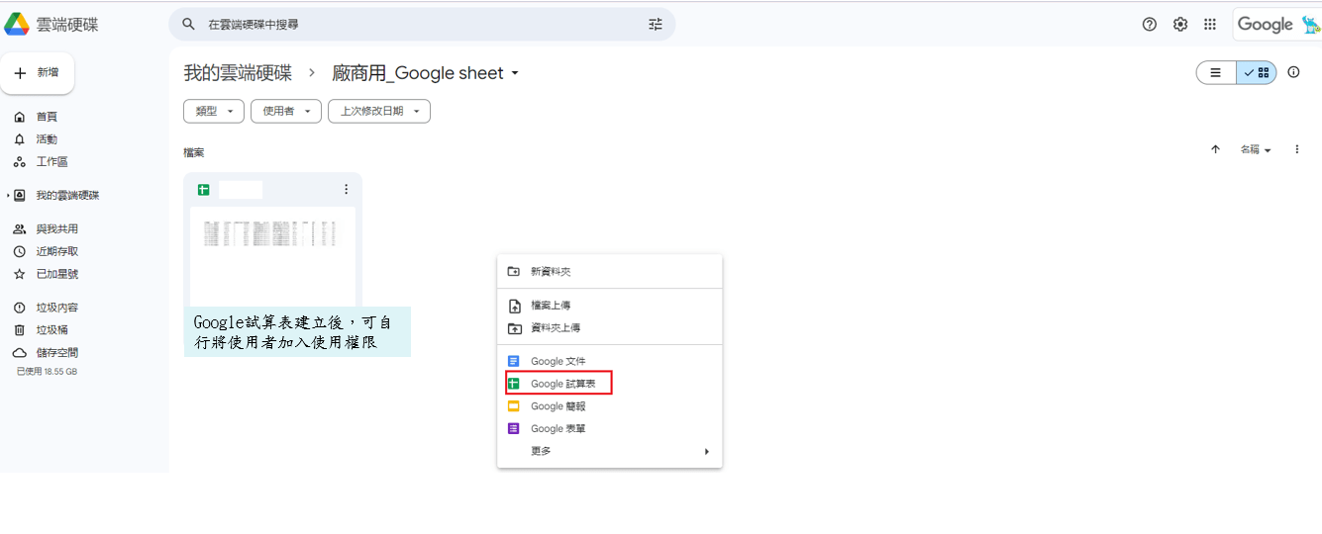1322x534 pixels.
Task: Click the 新增 button
Action: click(38, 73)
